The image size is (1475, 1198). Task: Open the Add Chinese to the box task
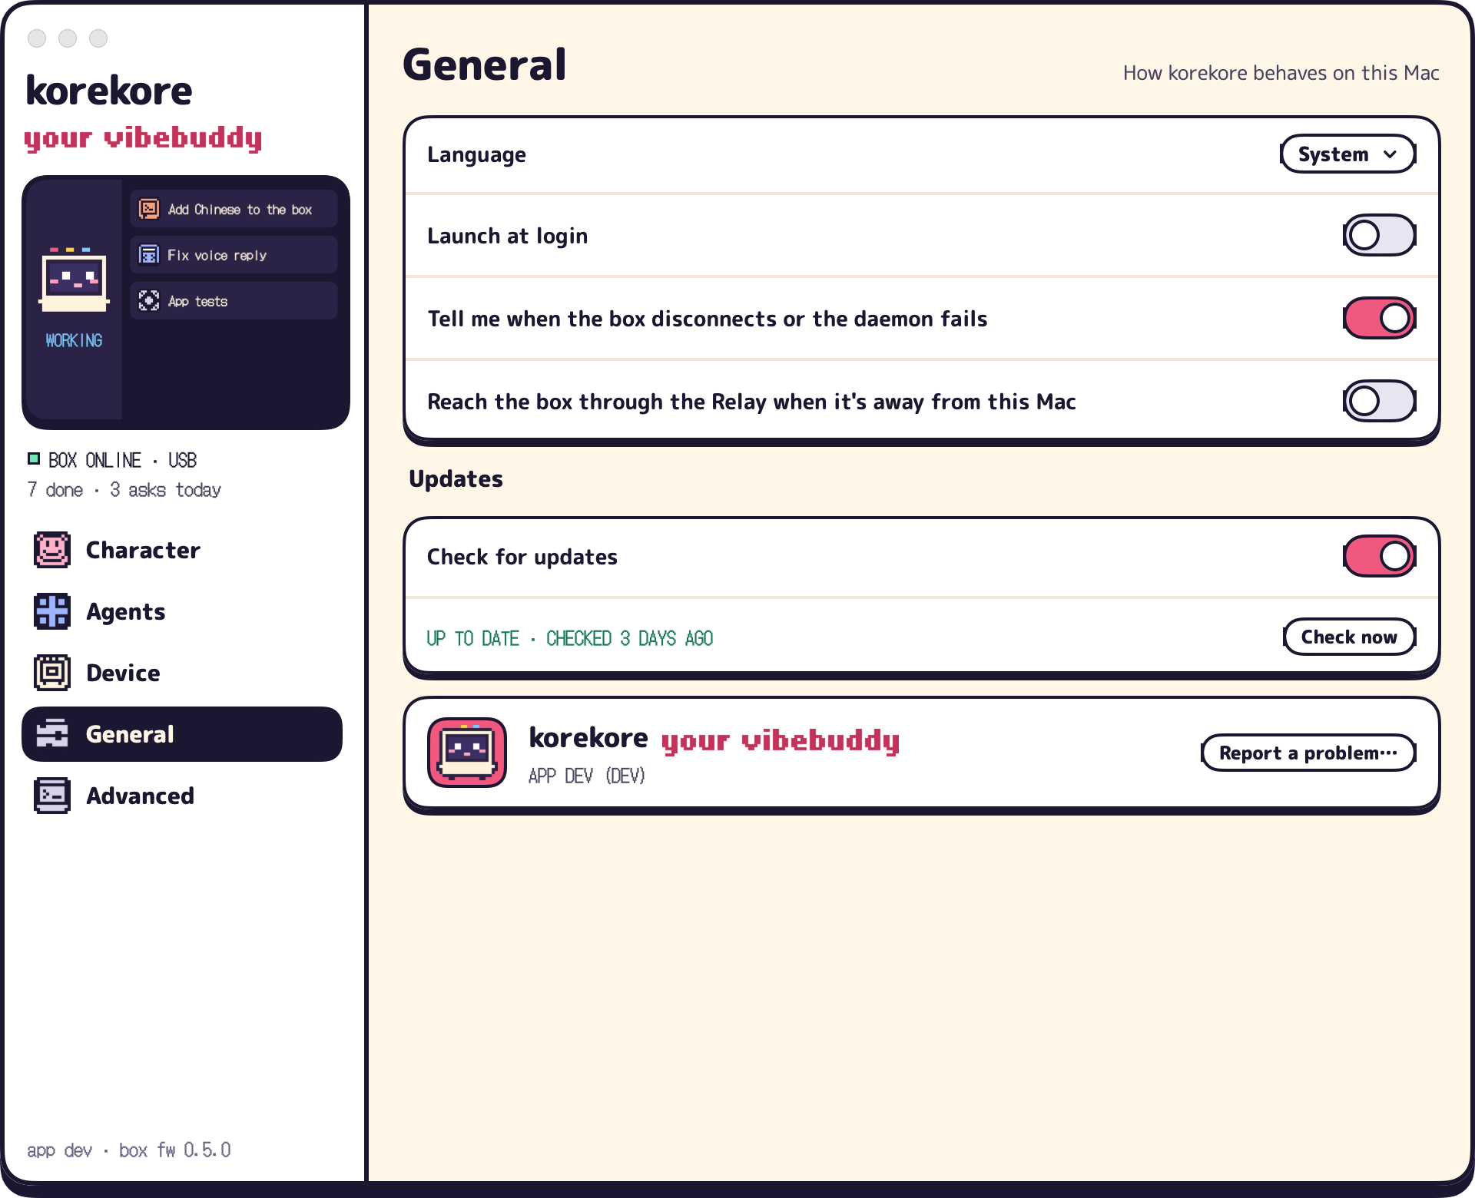pyautogui.click(x=234, y=209)
